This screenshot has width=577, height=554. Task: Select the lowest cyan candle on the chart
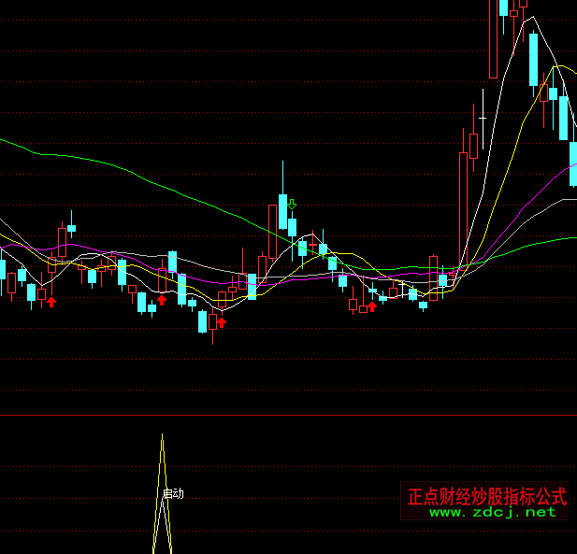[202, 321]
